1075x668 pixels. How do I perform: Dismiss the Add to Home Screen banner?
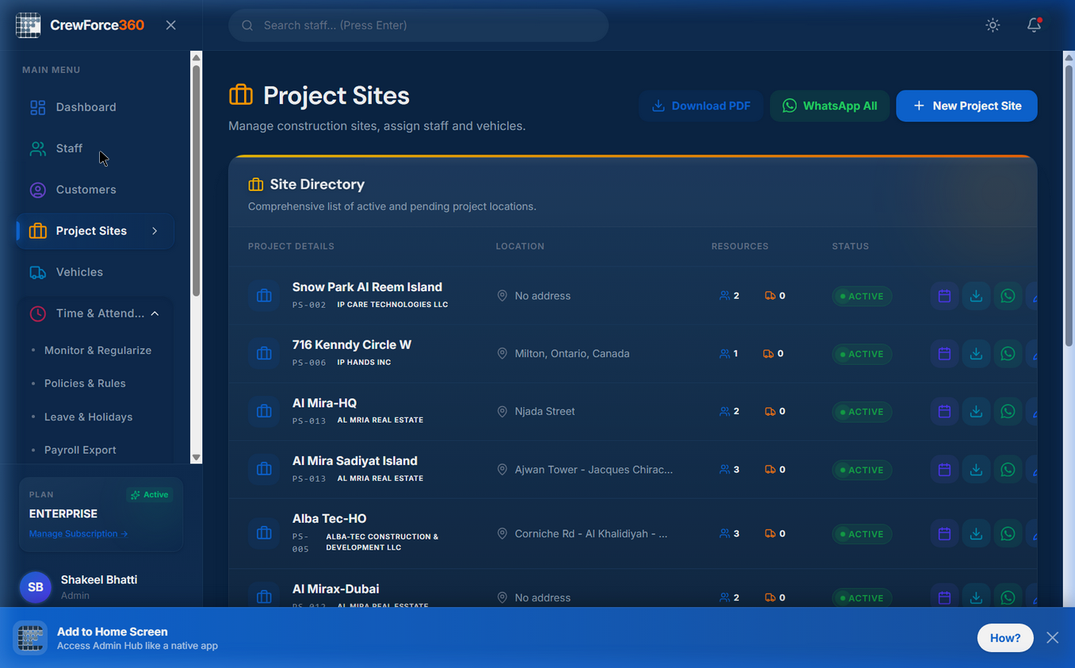1052,638
